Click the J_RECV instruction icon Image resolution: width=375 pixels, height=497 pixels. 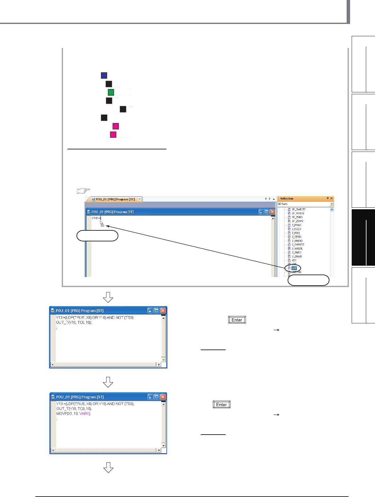point(289,229)
